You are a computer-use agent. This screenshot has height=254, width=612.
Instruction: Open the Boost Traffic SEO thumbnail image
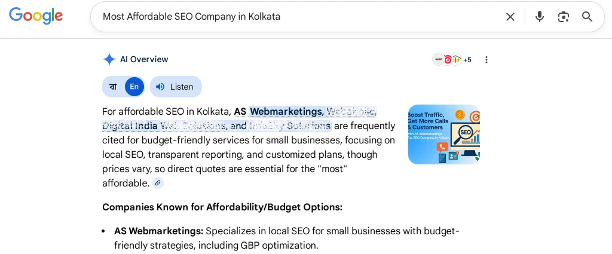pos(444,134)
